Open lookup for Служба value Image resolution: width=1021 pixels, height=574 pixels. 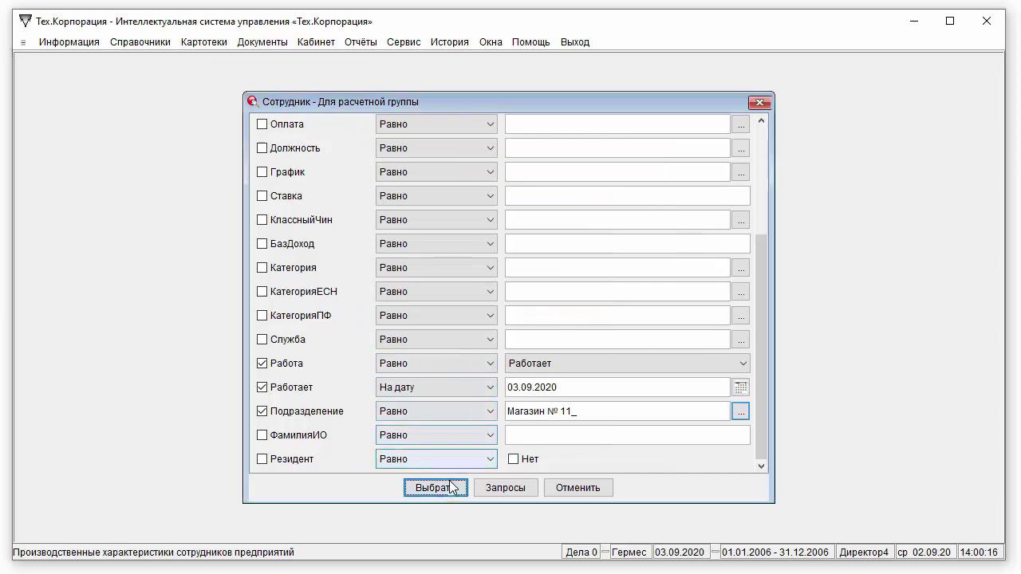[x=741, y=340]
